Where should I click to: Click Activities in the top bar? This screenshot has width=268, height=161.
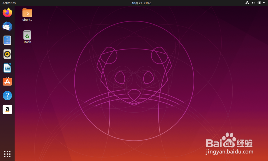pos(9,3)
